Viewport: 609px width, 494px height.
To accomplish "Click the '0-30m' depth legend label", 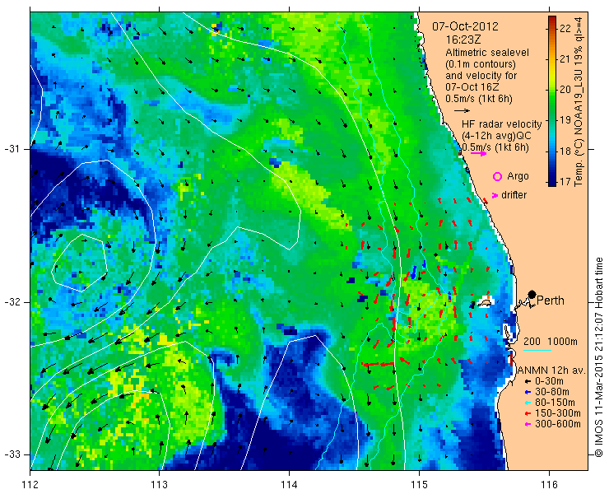I will coord(549,382).
